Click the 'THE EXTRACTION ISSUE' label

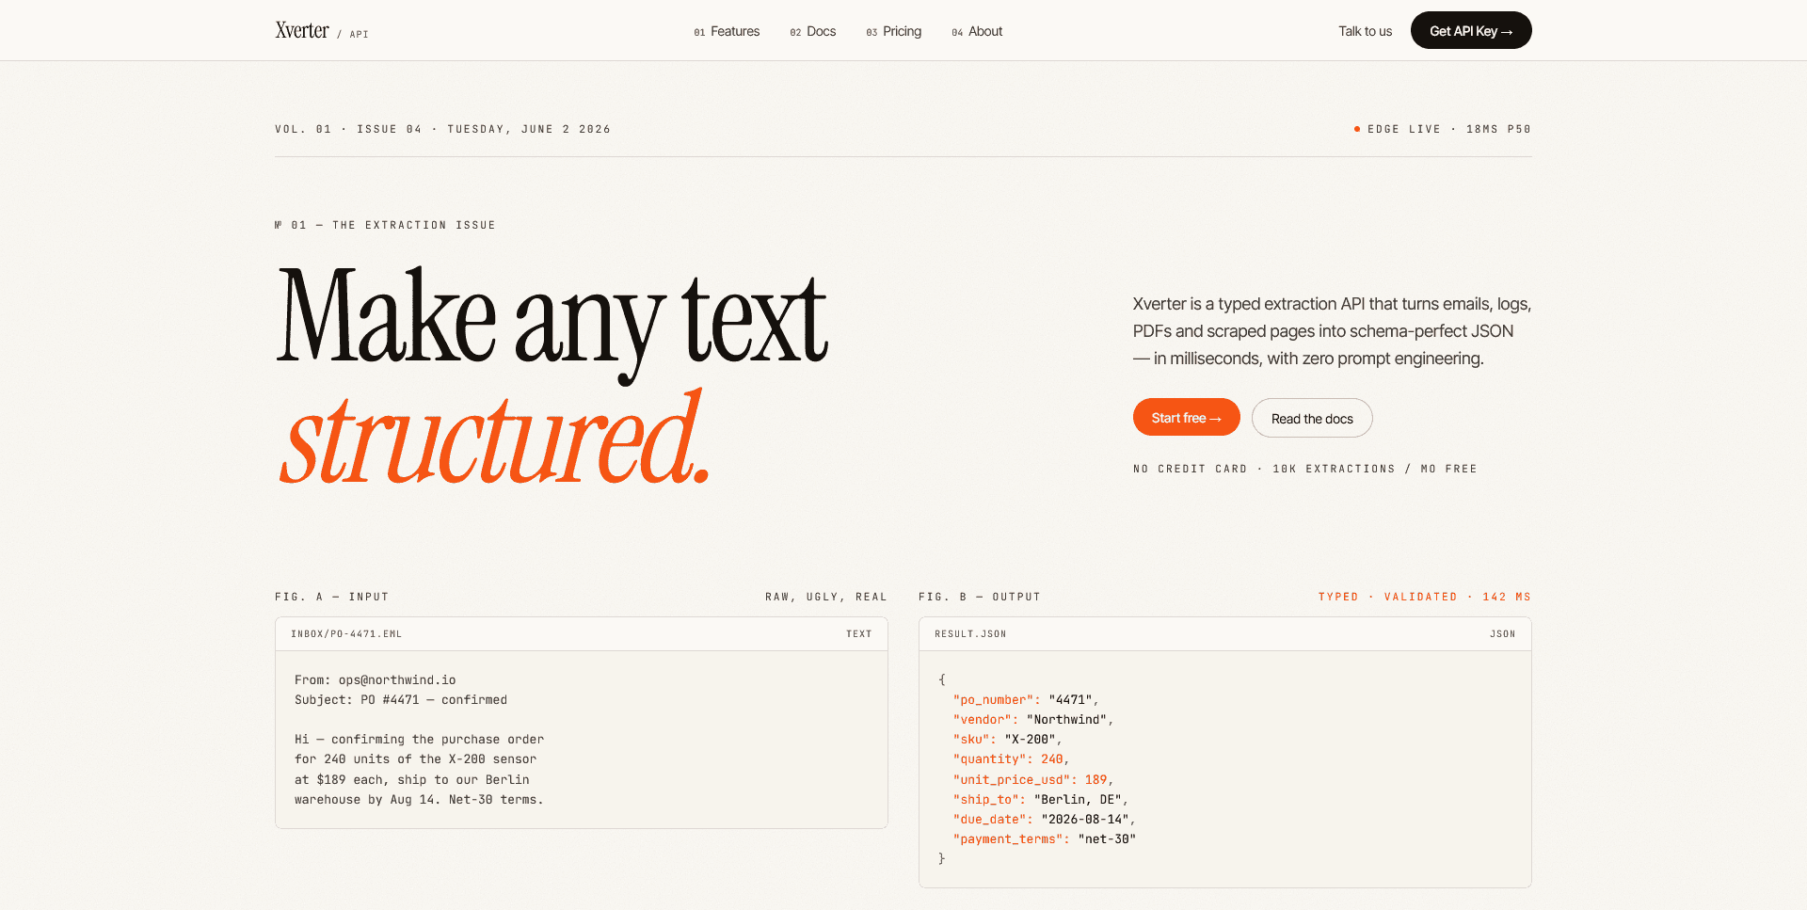pyautogui.click(x=385, y=225)
